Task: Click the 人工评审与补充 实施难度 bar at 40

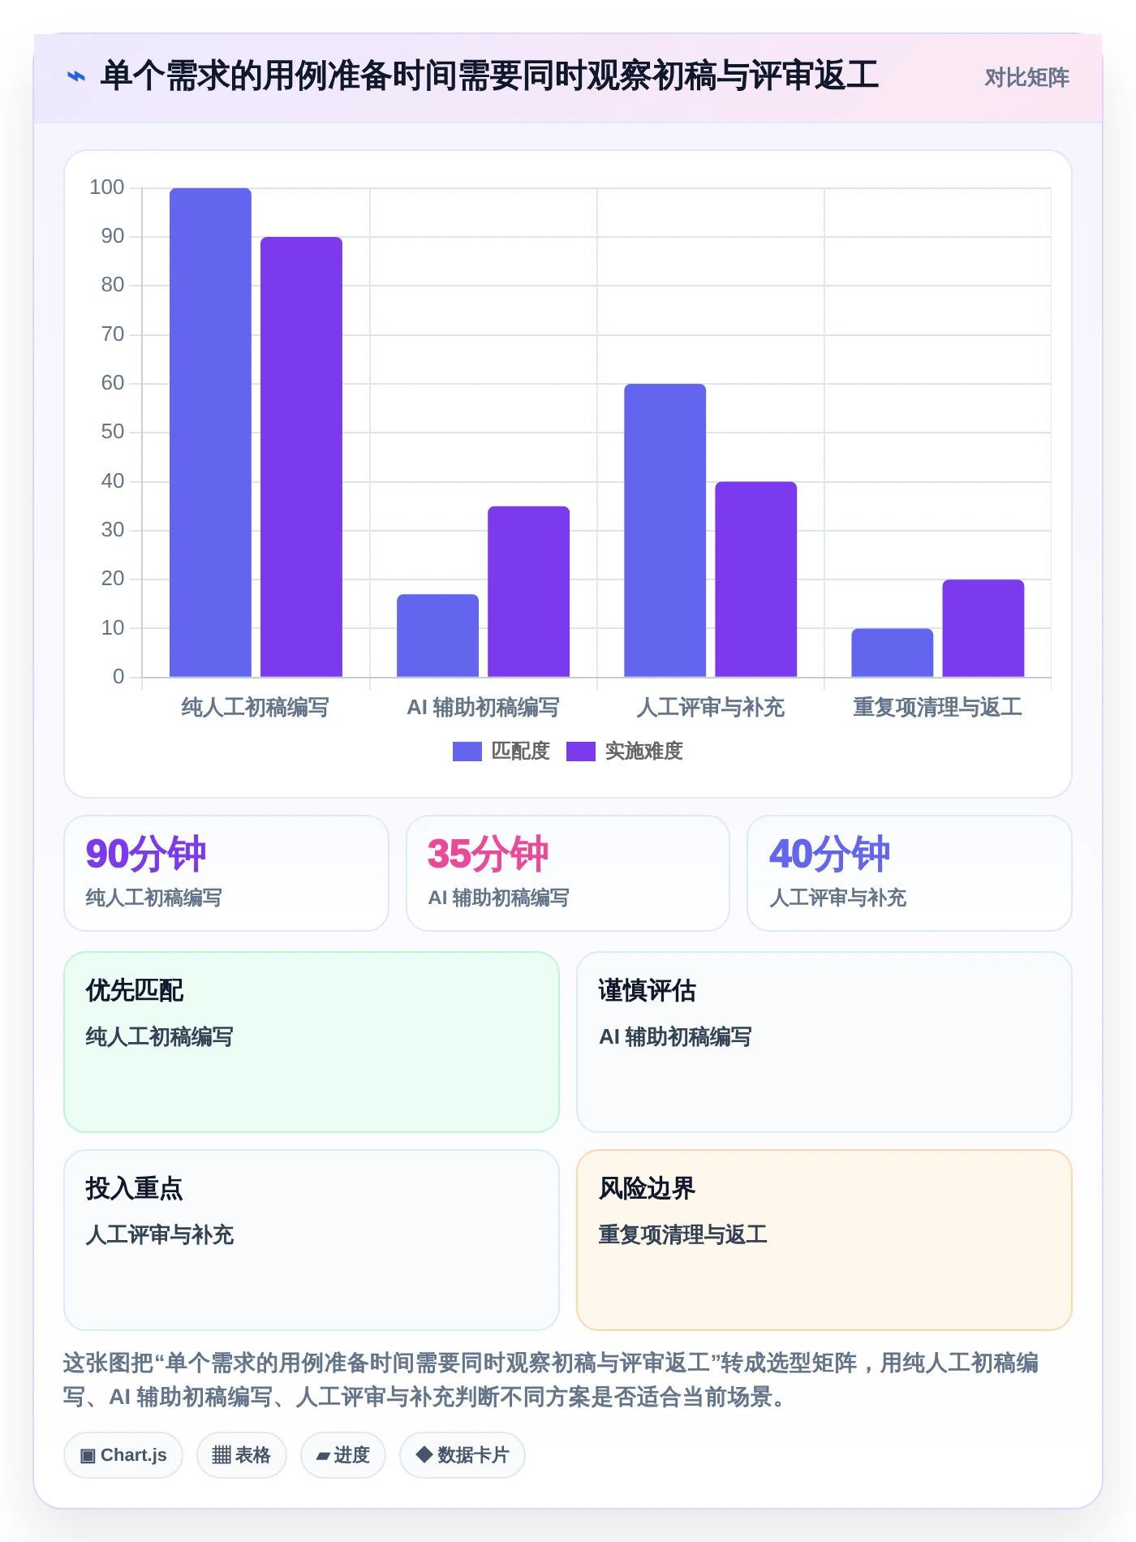Action: click(755, 579)
